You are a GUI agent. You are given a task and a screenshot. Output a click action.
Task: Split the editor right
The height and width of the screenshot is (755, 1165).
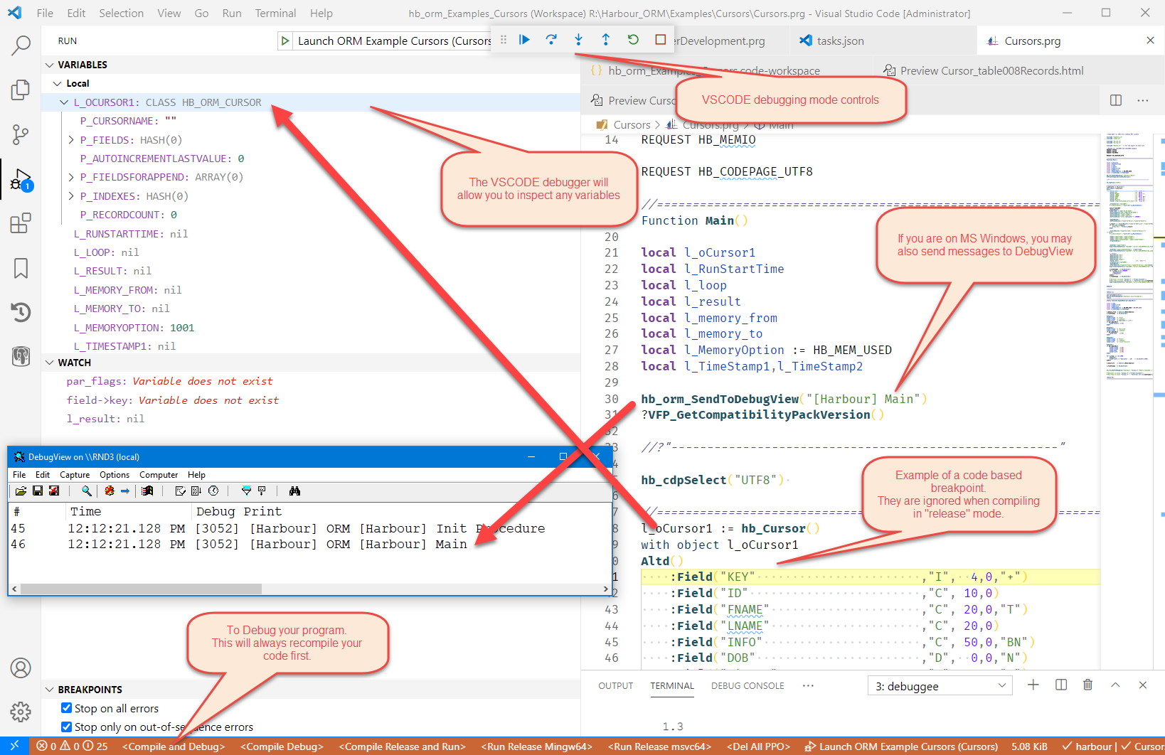[x=1115, y=100]
